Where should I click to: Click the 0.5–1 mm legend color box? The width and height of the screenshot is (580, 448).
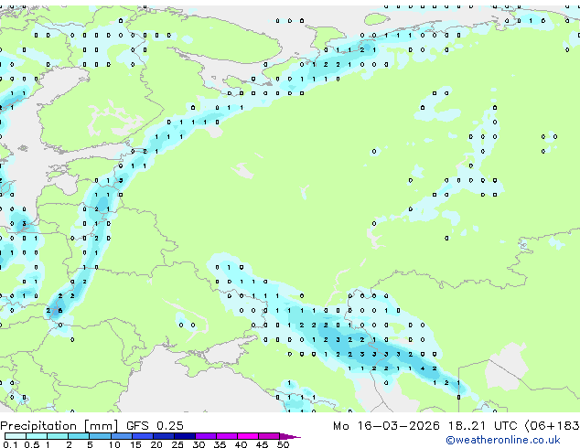(x=37, y=436)
